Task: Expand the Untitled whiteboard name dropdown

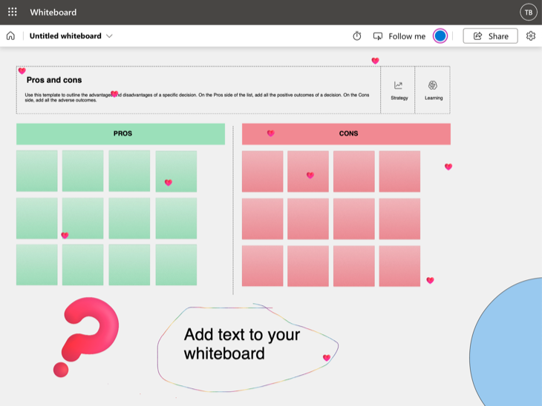Action: coord(110,36)
